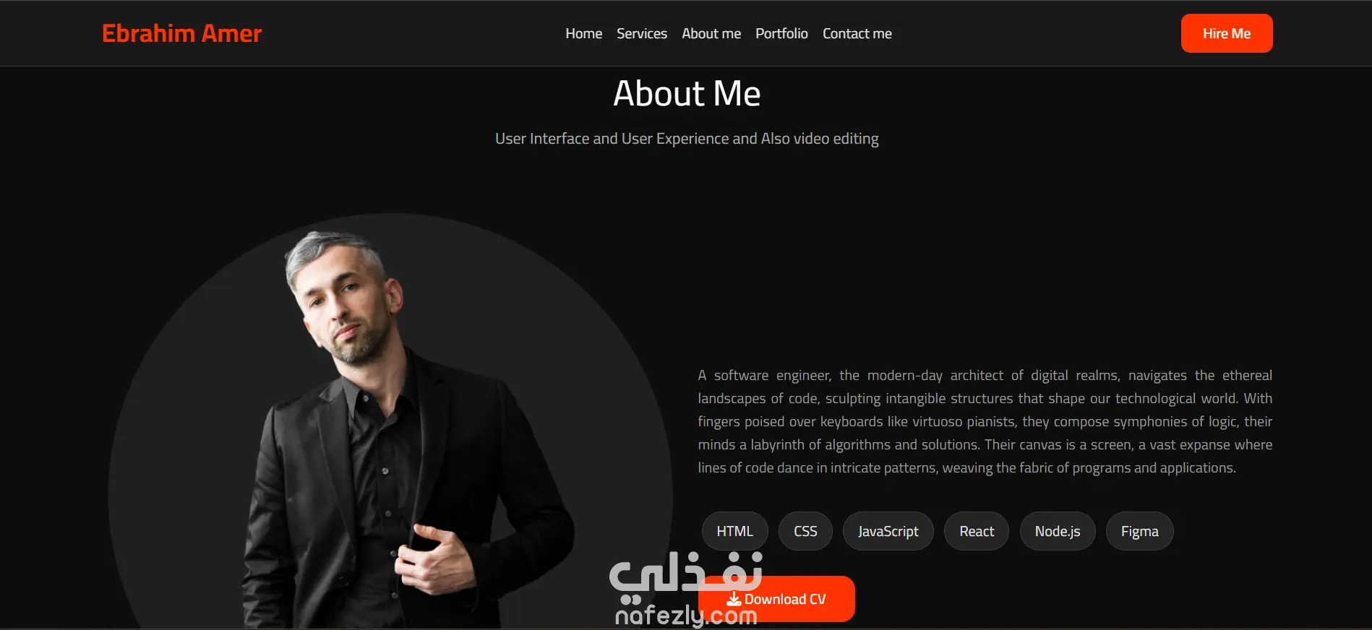1372x630 pixels.
Task: Open the Home nav link
Action: (x=583, y=33)
